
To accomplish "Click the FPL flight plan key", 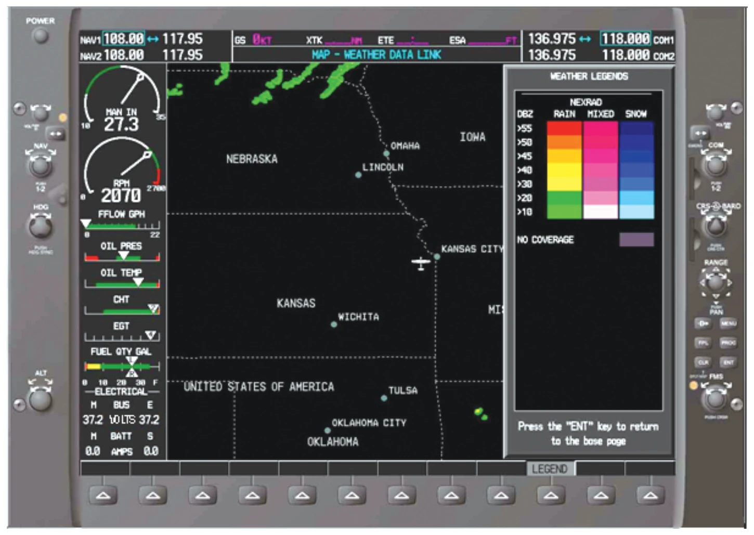I will (x=703, y=343).
